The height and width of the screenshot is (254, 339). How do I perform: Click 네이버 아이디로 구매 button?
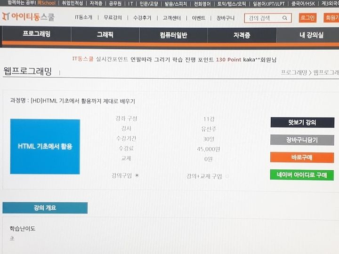click(302, 175)
